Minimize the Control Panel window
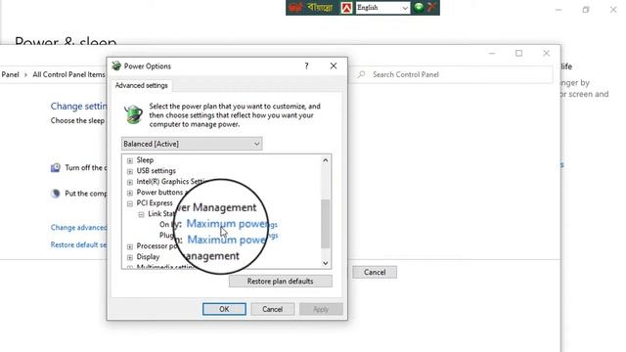The image size is (626, 352). [x=492, y=53]
